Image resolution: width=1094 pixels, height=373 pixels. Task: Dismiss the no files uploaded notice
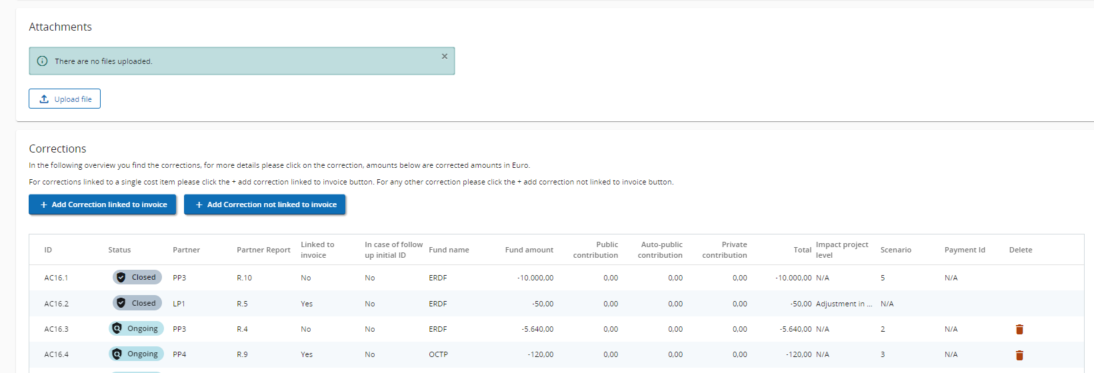444,57
